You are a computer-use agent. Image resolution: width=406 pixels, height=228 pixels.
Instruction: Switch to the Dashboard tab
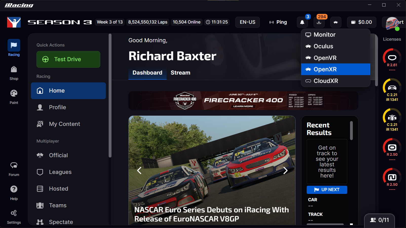click(147, 73)
